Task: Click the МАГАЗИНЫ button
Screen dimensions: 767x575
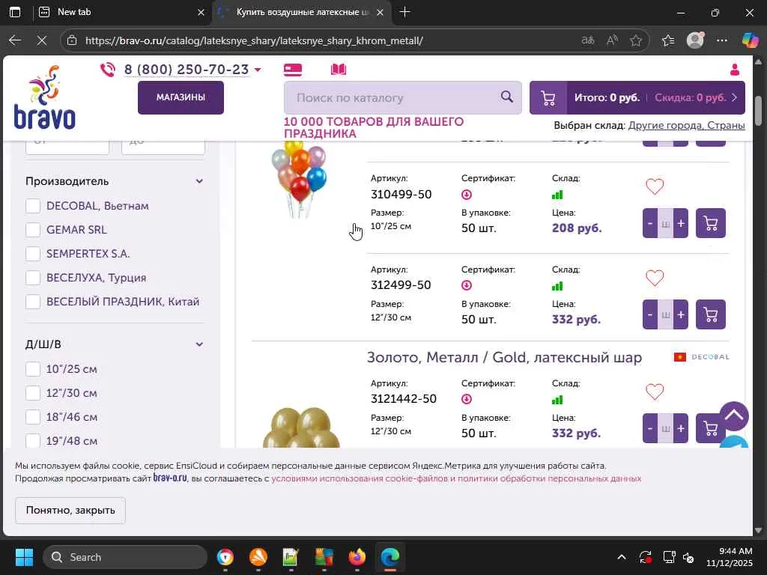Action: (x=181, y=97)
